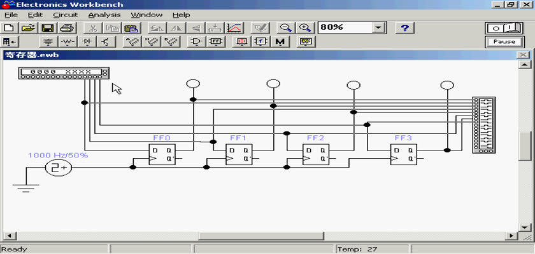This screenshot has height=254, width=535.
Task: Open the Analysis menu
Action: tap(104, 14)
